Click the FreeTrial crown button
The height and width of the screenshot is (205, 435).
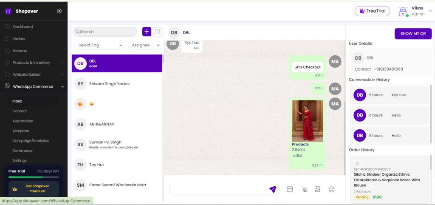372,11
